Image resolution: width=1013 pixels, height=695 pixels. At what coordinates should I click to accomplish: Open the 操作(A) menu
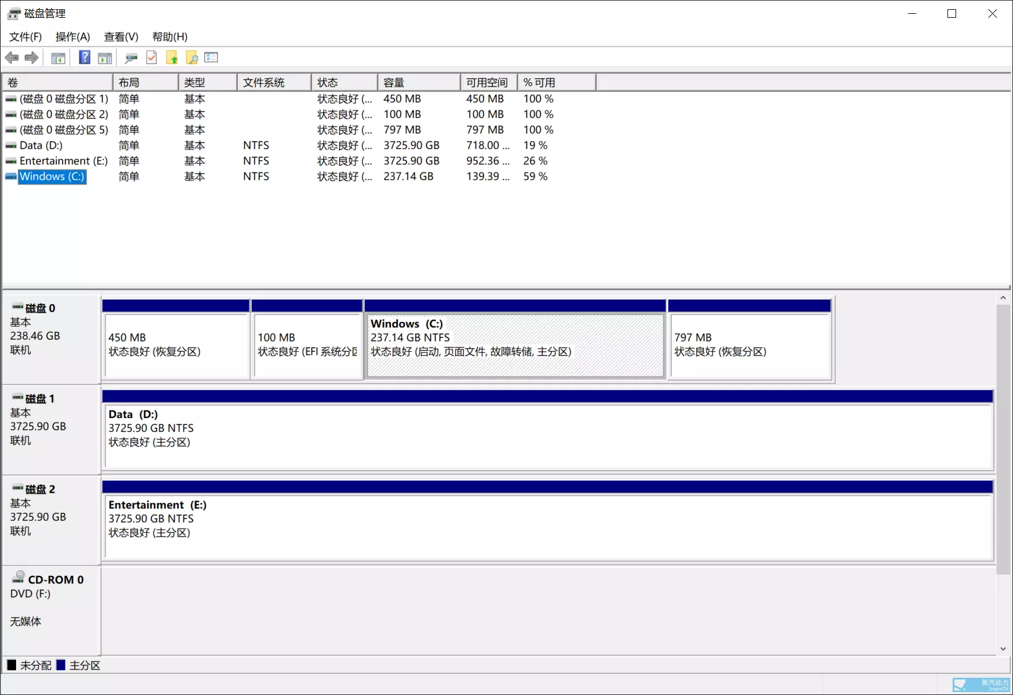point(72,37)
